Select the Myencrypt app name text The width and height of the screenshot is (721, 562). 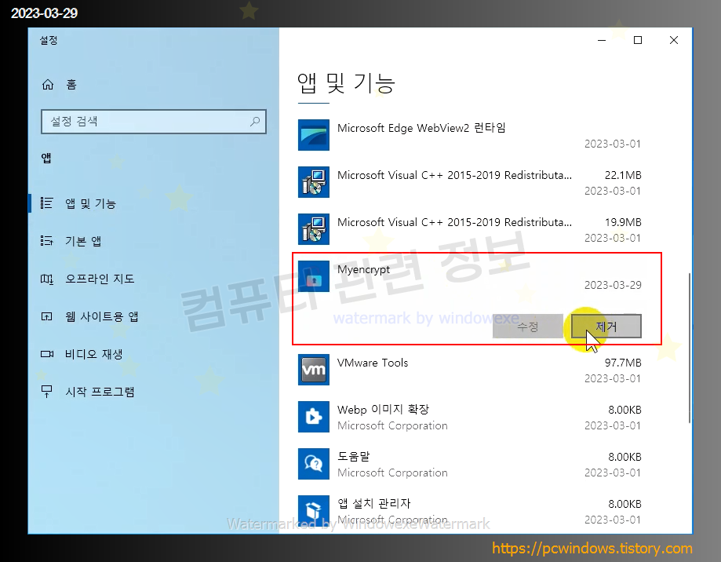coord(363,269)
